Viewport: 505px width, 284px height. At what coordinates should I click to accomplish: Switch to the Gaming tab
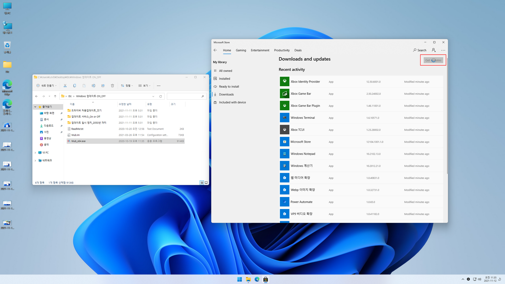[x=241, y=50]
